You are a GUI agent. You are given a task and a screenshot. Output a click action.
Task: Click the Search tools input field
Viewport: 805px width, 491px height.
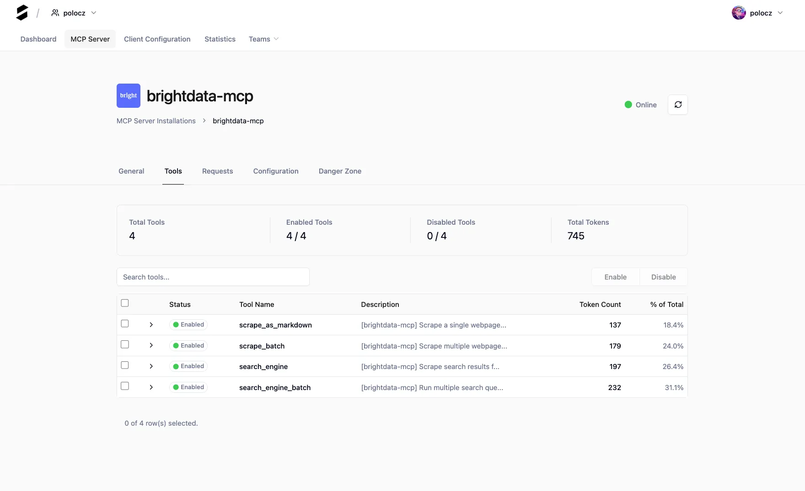tap(213, 277)
